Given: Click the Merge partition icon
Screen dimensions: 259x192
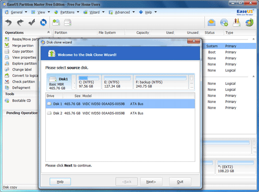Looking at the screenshot, I should pos(7,45).
